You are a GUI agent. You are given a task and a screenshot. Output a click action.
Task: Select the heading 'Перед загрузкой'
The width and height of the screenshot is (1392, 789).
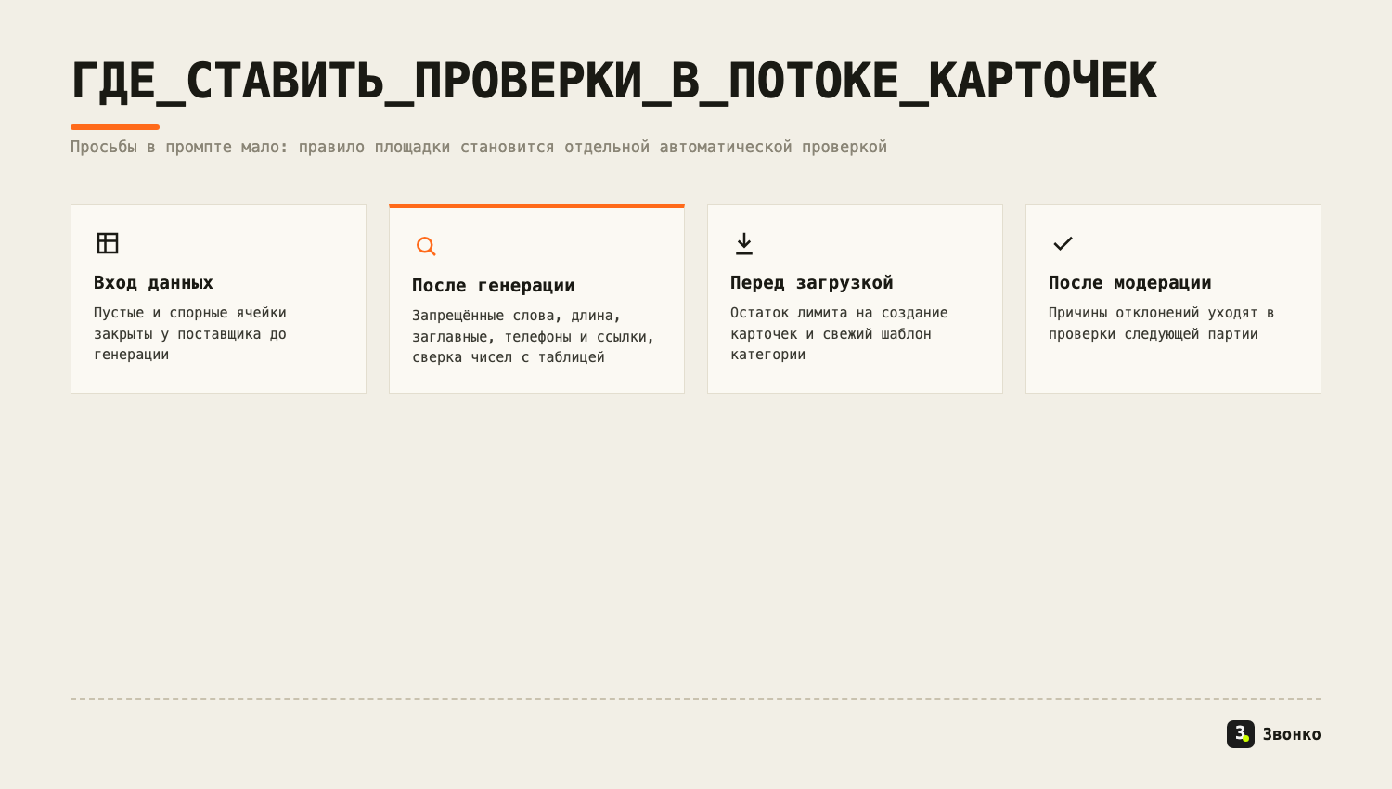(x=812, y=282)
